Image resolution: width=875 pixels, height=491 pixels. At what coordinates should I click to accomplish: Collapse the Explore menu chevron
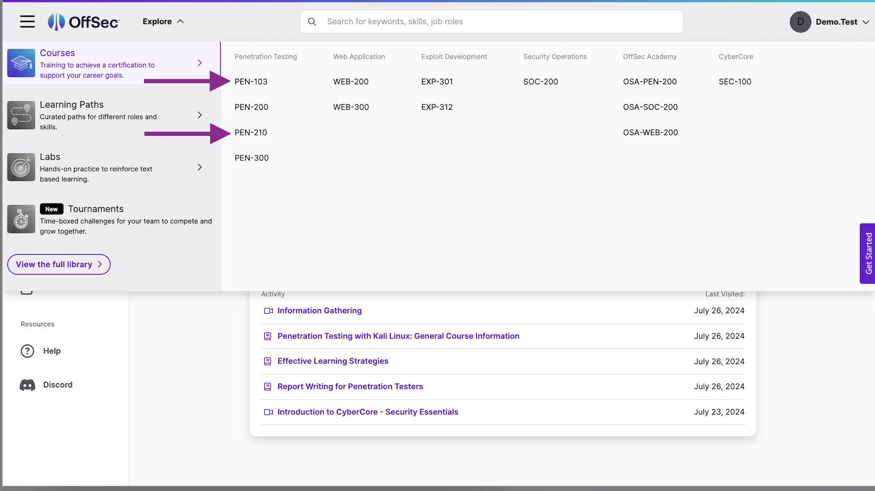click(x=180, y=21)
